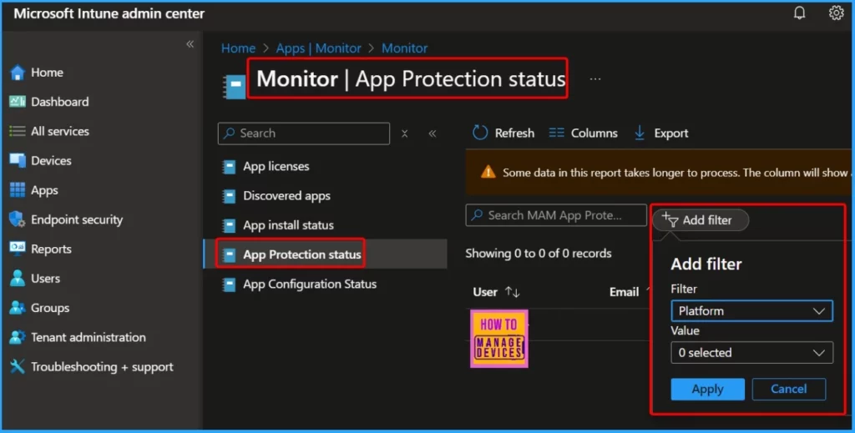Click the Monitor page title icon

tap(235, 87)
